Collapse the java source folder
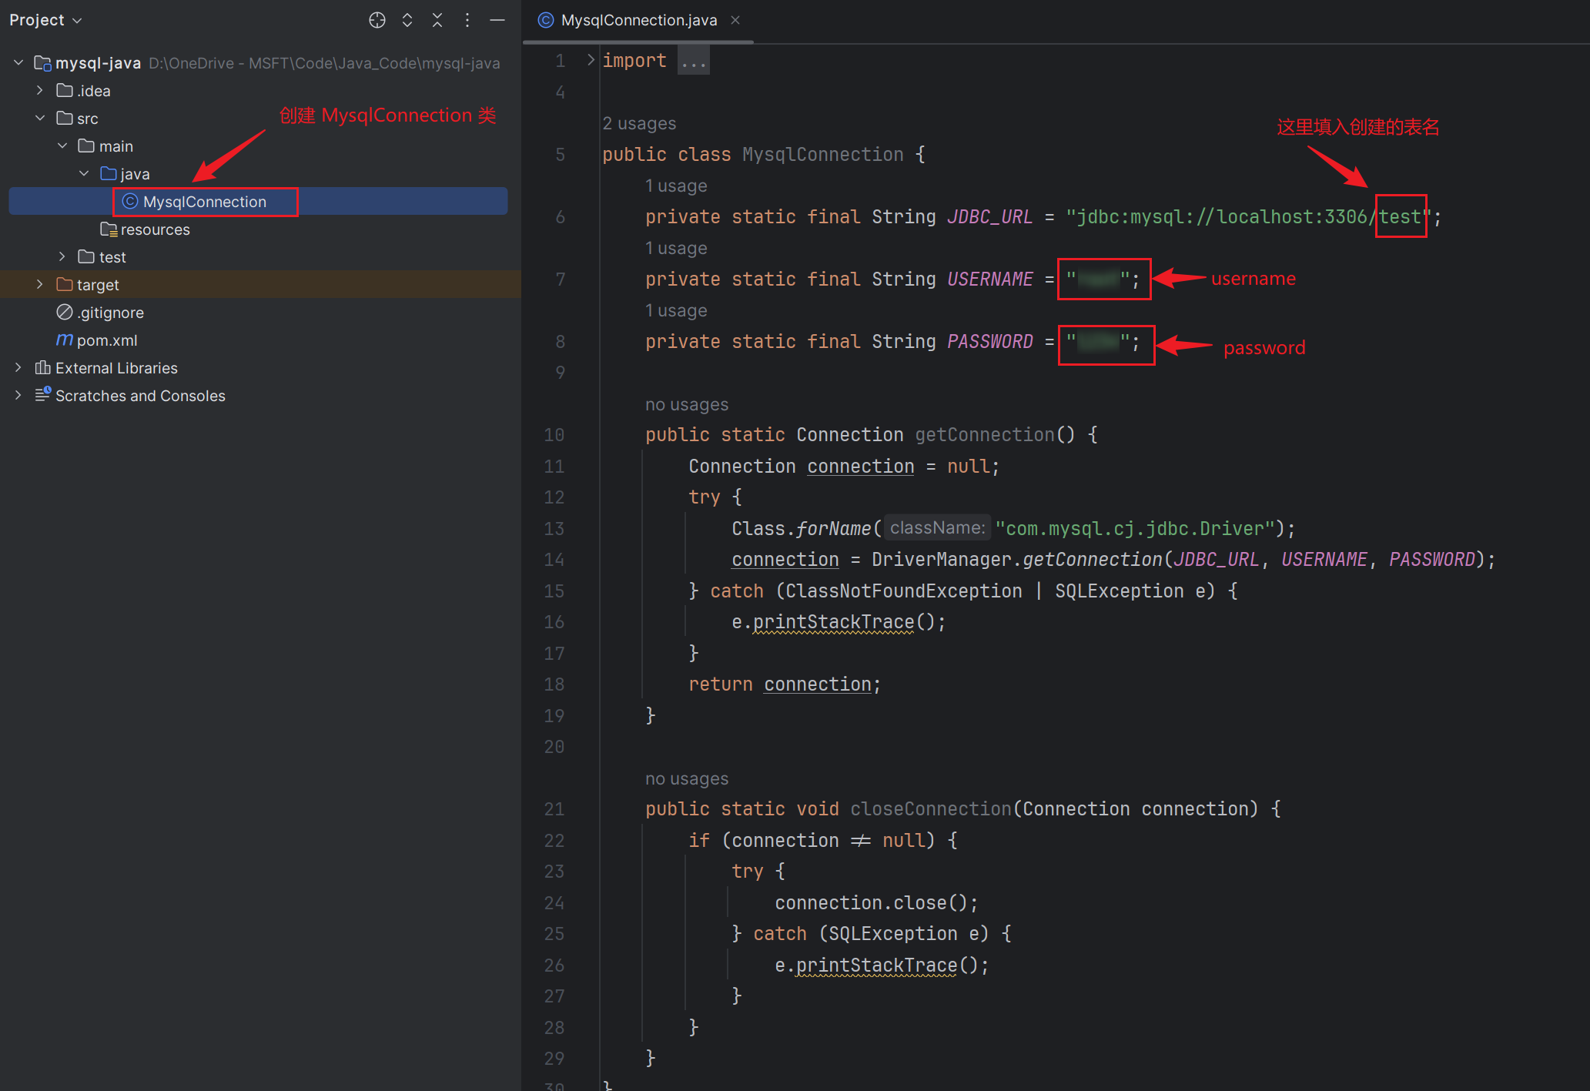 click(x=84, y=173)
